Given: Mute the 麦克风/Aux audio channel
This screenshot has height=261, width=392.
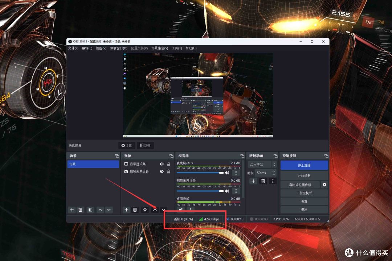Looking at the screenshot, I should point(227,173).
